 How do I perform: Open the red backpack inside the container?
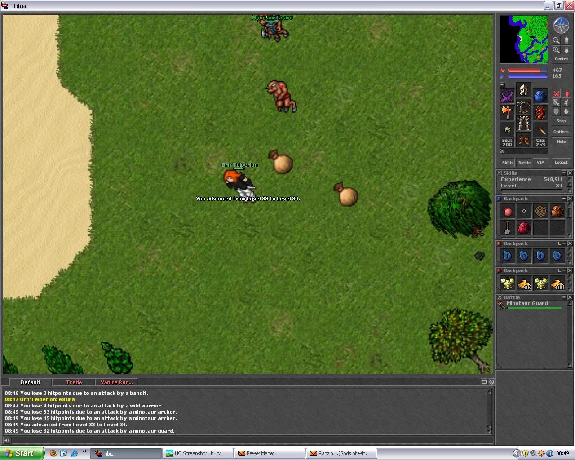click(524, 228)
